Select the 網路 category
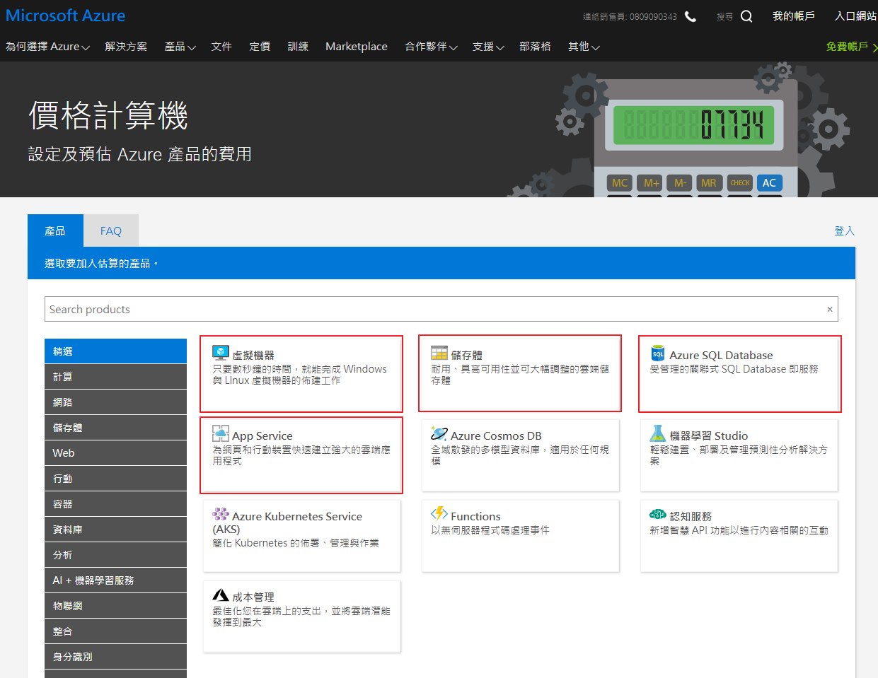The width and height of the screenshot is (878, 678). coord(115,402)
